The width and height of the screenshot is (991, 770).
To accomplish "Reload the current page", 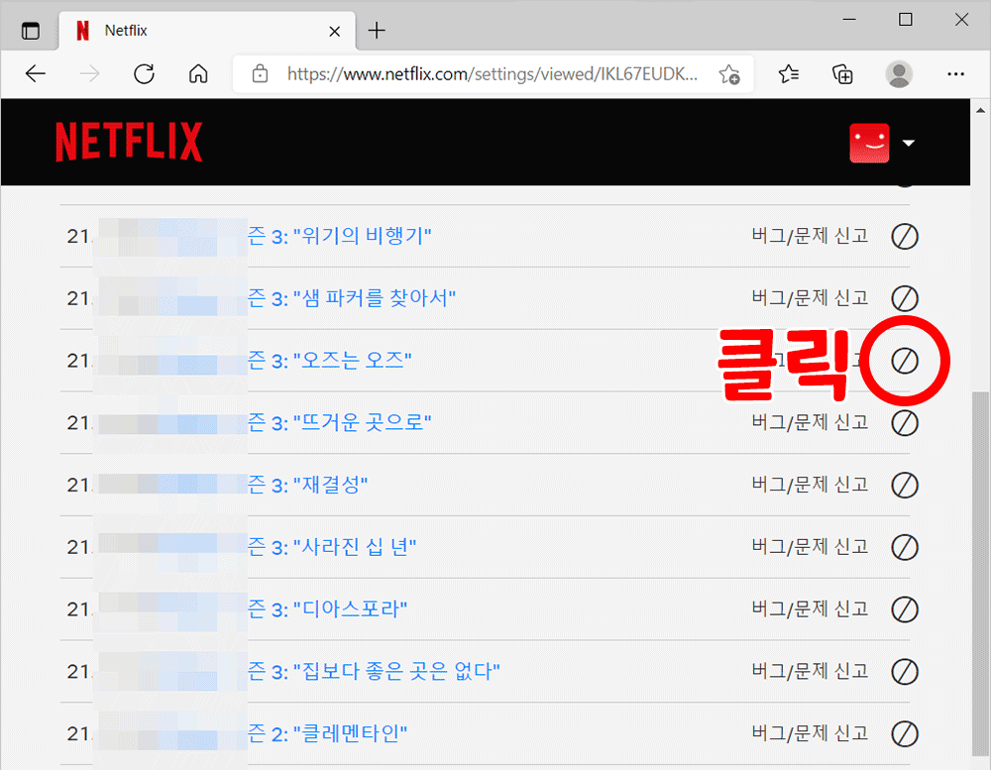I will (144, 74).
